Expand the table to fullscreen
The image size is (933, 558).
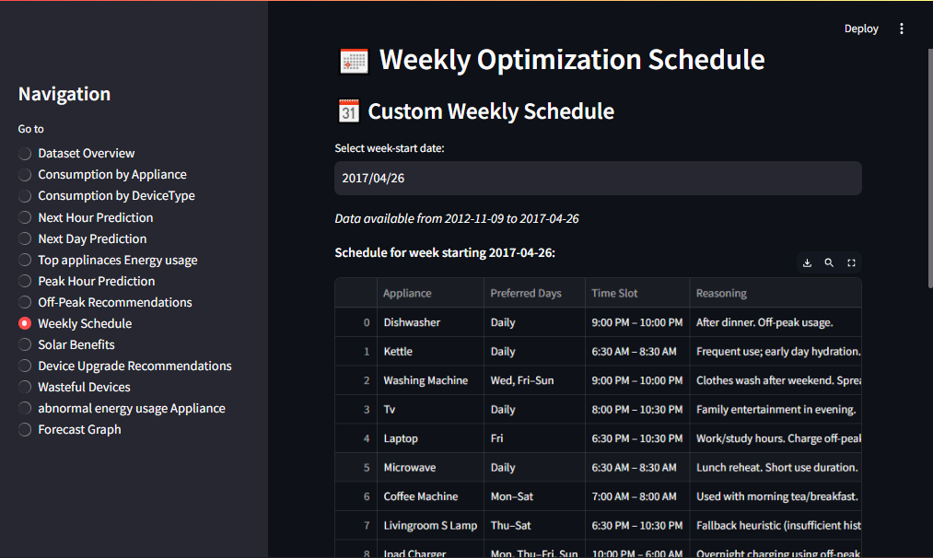[851, 263]
